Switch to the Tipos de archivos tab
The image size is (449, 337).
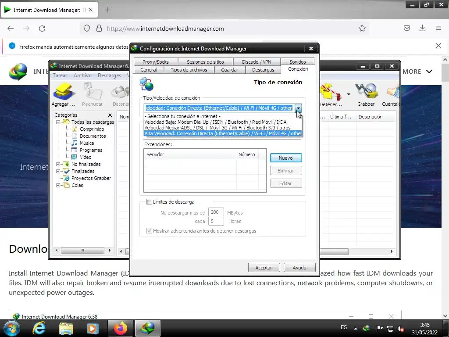tap(189, 70)
